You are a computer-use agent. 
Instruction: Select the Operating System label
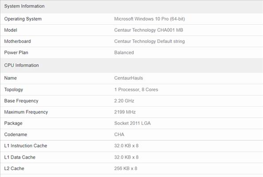click(23, 19)
